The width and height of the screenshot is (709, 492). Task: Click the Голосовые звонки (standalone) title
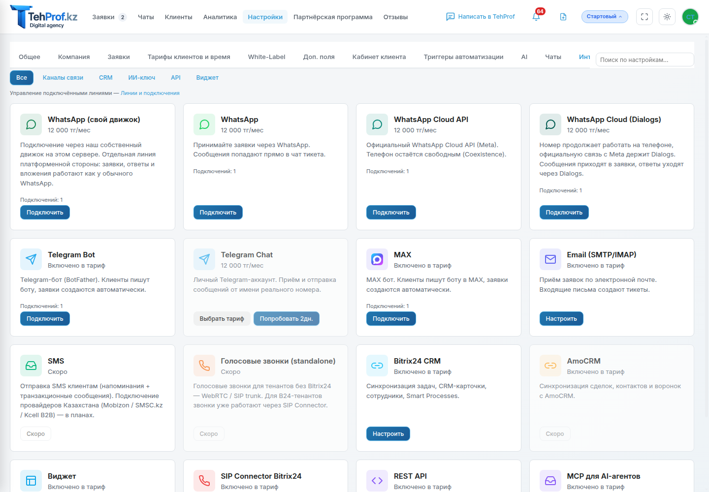278,361
